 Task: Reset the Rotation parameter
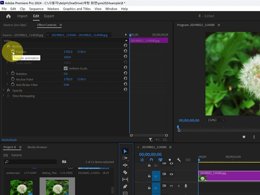point(125,73)
